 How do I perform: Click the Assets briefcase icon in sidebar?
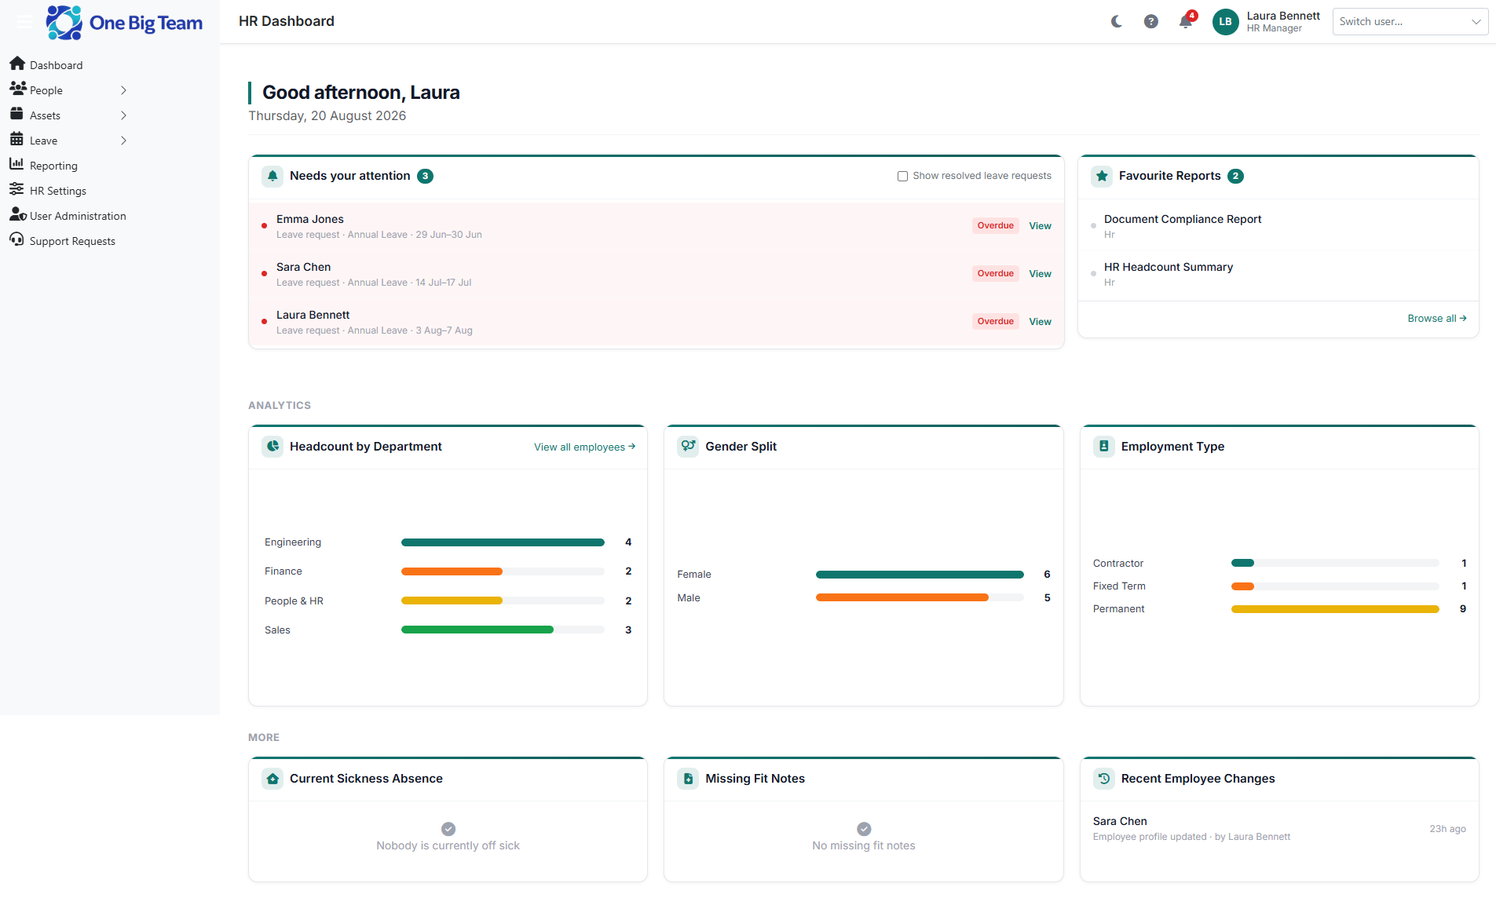coord(16,113)
